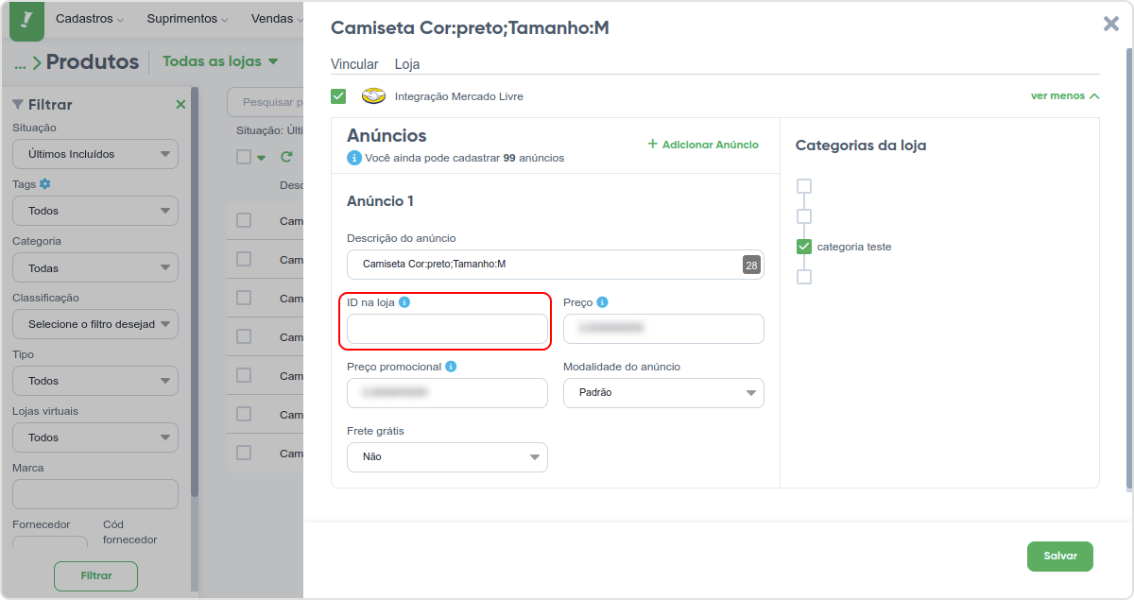Click the Produtos page title
Image resolution: width=1134 pixels, height=600 pixels.
(x=93, y=62)
